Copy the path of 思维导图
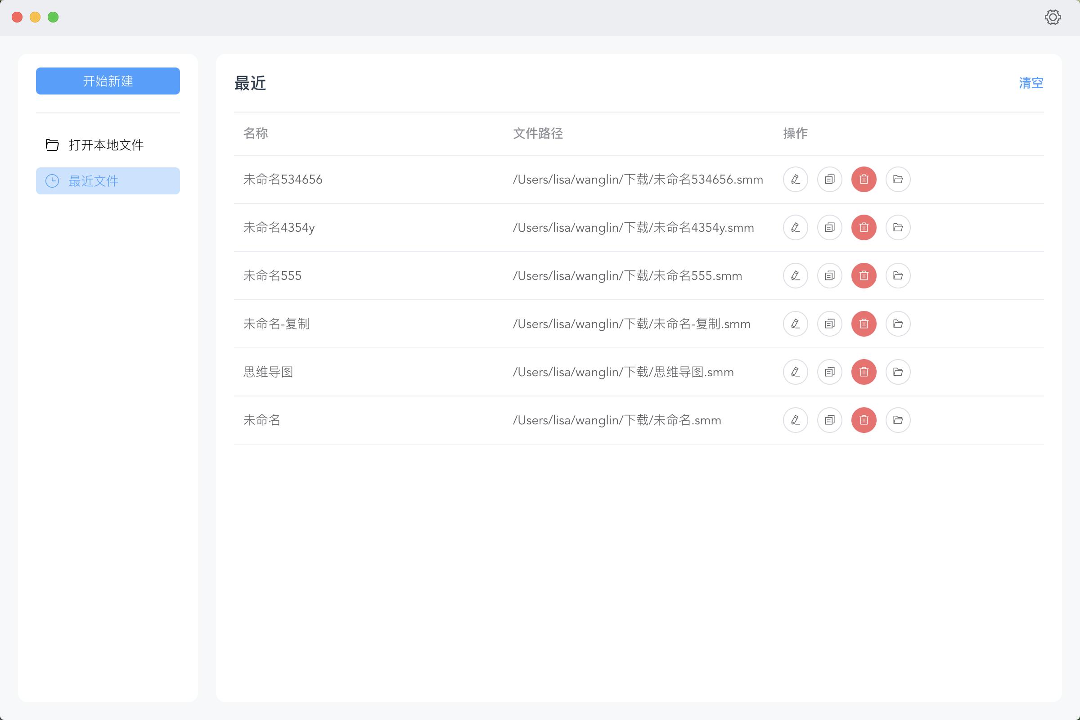The width and height of the screenshot is (1080, 720). pyautogui.click(x=829, y=372)
